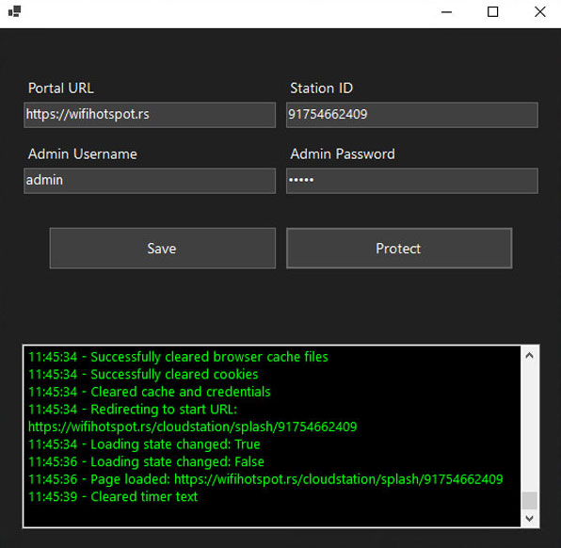This screenshot has width=561, height=548.
Task: Click the log scrollbar down arrow
Action: (530, 518)
